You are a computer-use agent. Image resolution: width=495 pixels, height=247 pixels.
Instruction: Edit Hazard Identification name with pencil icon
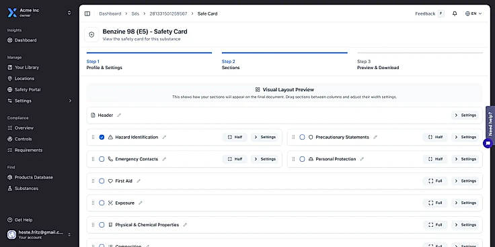click(x=164, y=138)
